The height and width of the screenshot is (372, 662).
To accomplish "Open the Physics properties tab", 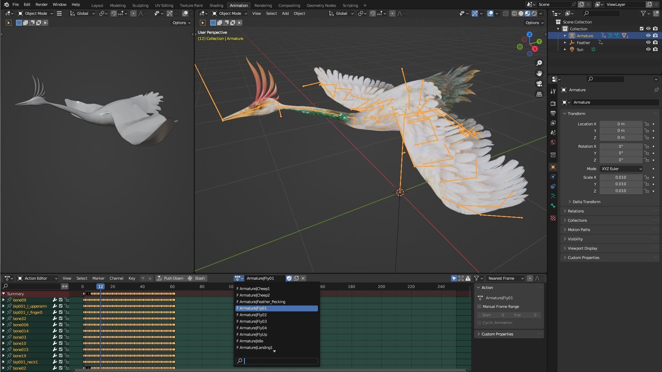I will 553,177.
